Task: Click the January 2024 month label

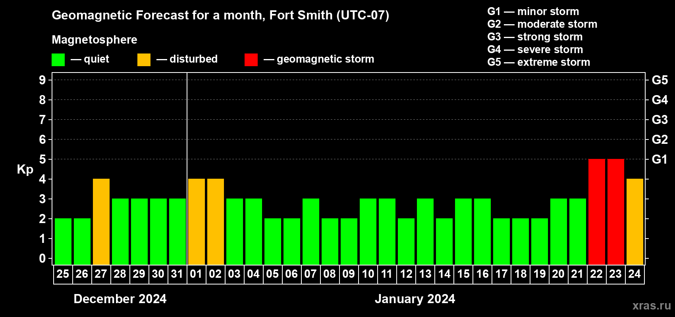Action: (415, 299)
